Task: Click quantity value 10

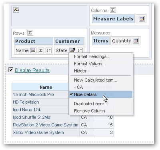Action: point(110,117)
